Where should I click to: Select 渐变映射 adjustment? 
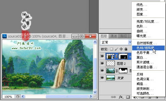[x=148, y=89]
